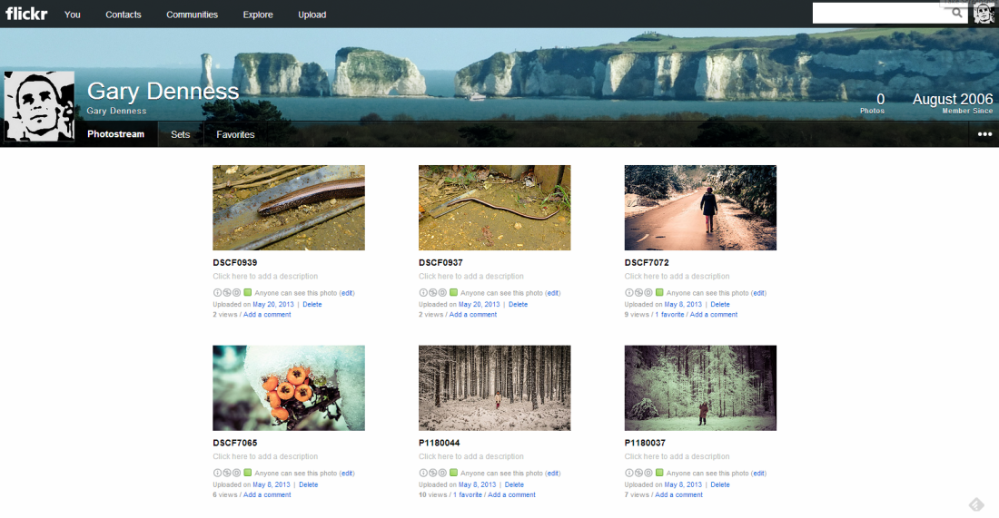Add a description to P1180044

pos(470,456)
